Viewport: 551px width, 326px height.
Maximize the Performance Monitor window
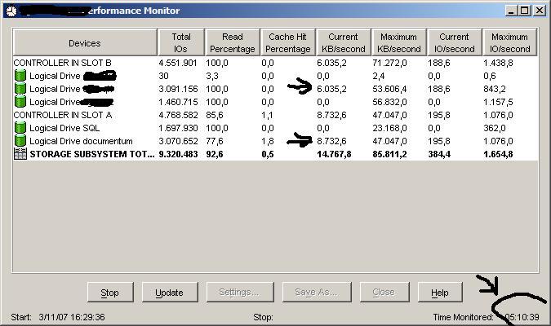(x=525, y=11)
